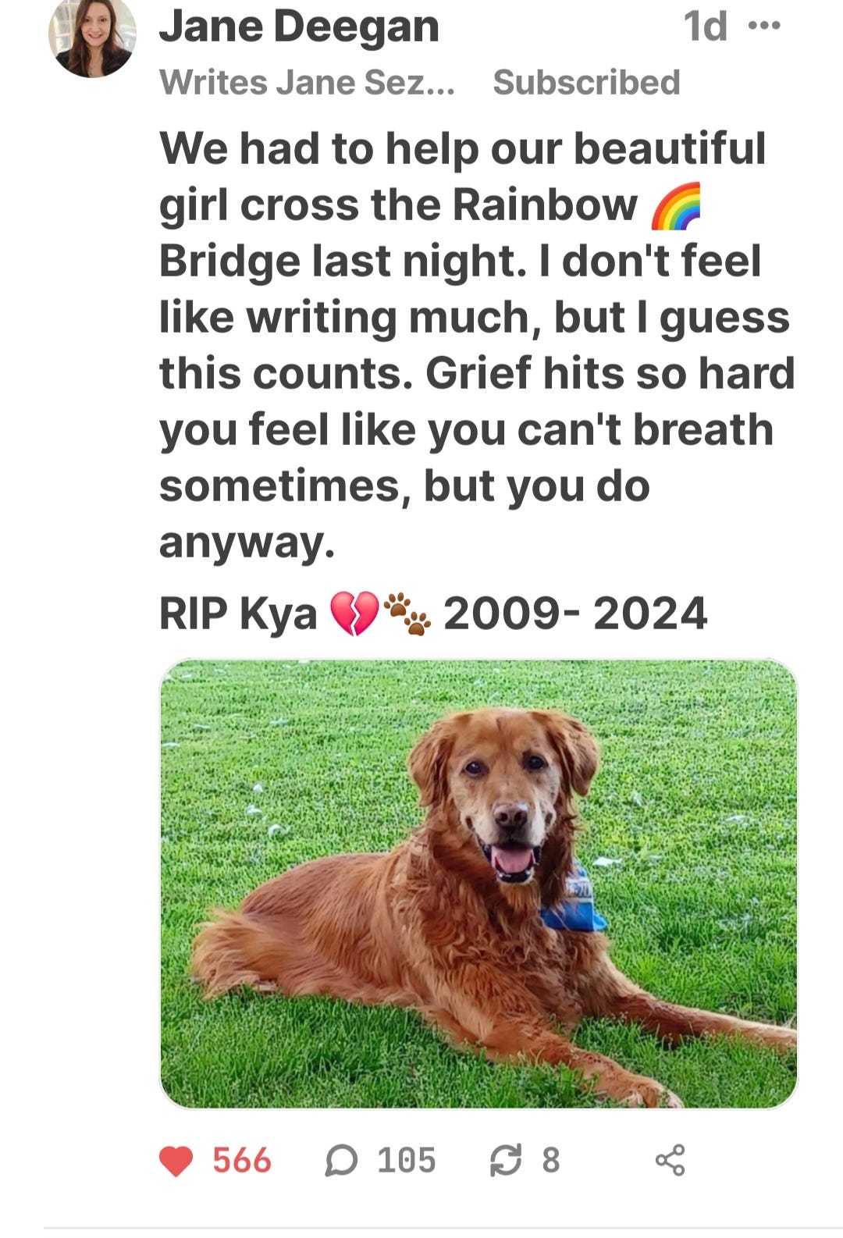The height and width of the screenshot is (1238, 843).
Task: Click the 1d post timestamp
Action: point(705,27)
